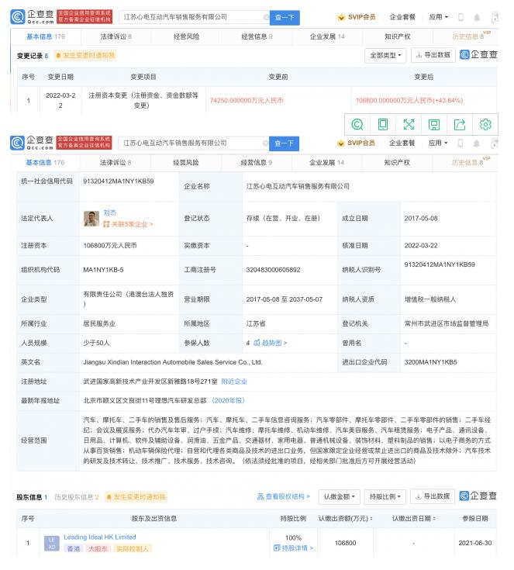
Task: Select the 股东信息 tab
Action: pos(31,496)
